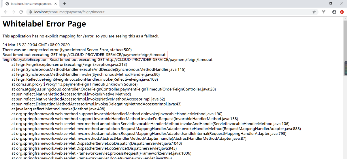Close the Chrome browser window

coord(342,3)
